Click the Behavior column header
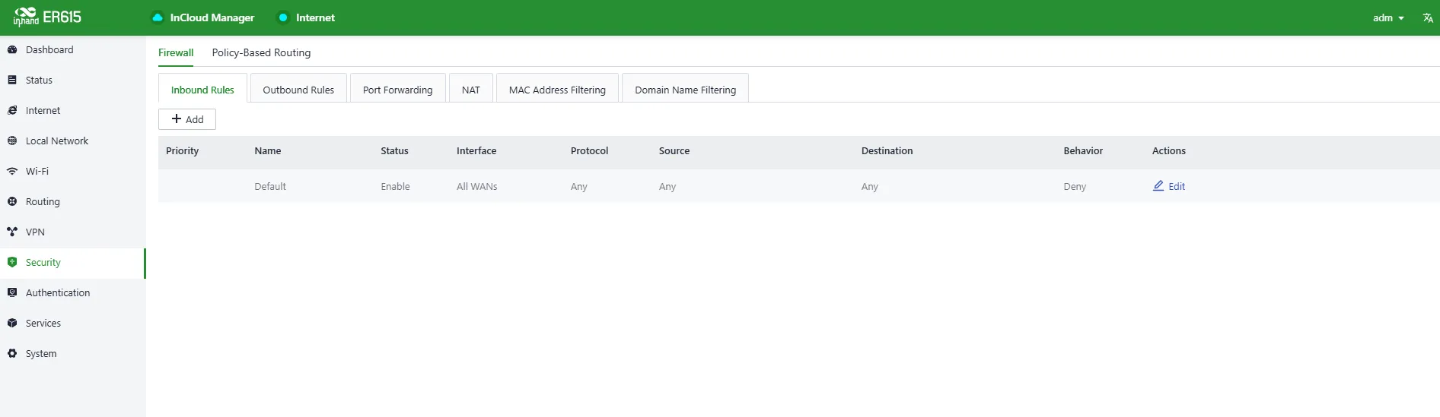Screen dimensions: 1440x417 coord(1083,150)
